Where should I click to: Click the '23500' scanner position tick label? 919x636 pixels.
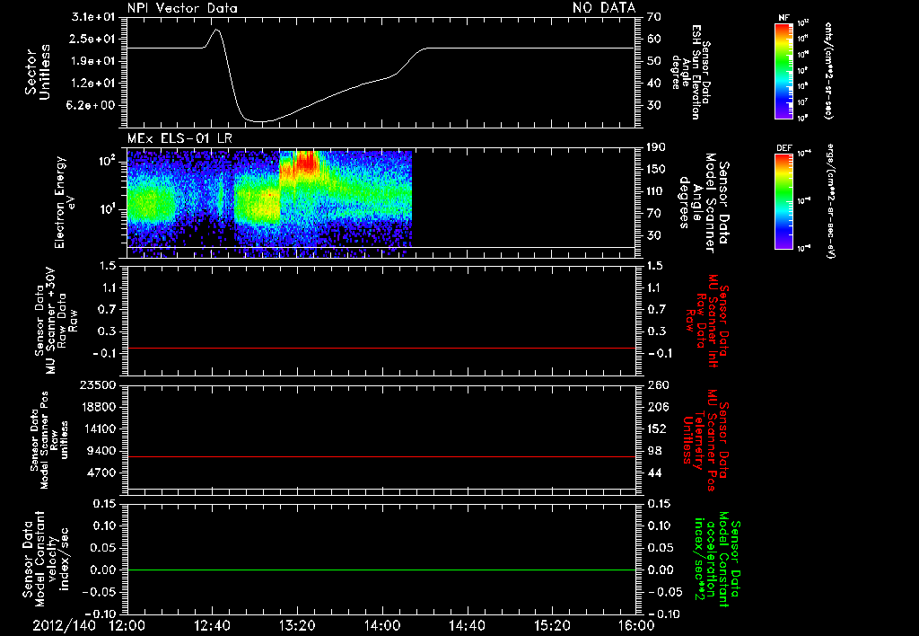[x=98, y=384]
